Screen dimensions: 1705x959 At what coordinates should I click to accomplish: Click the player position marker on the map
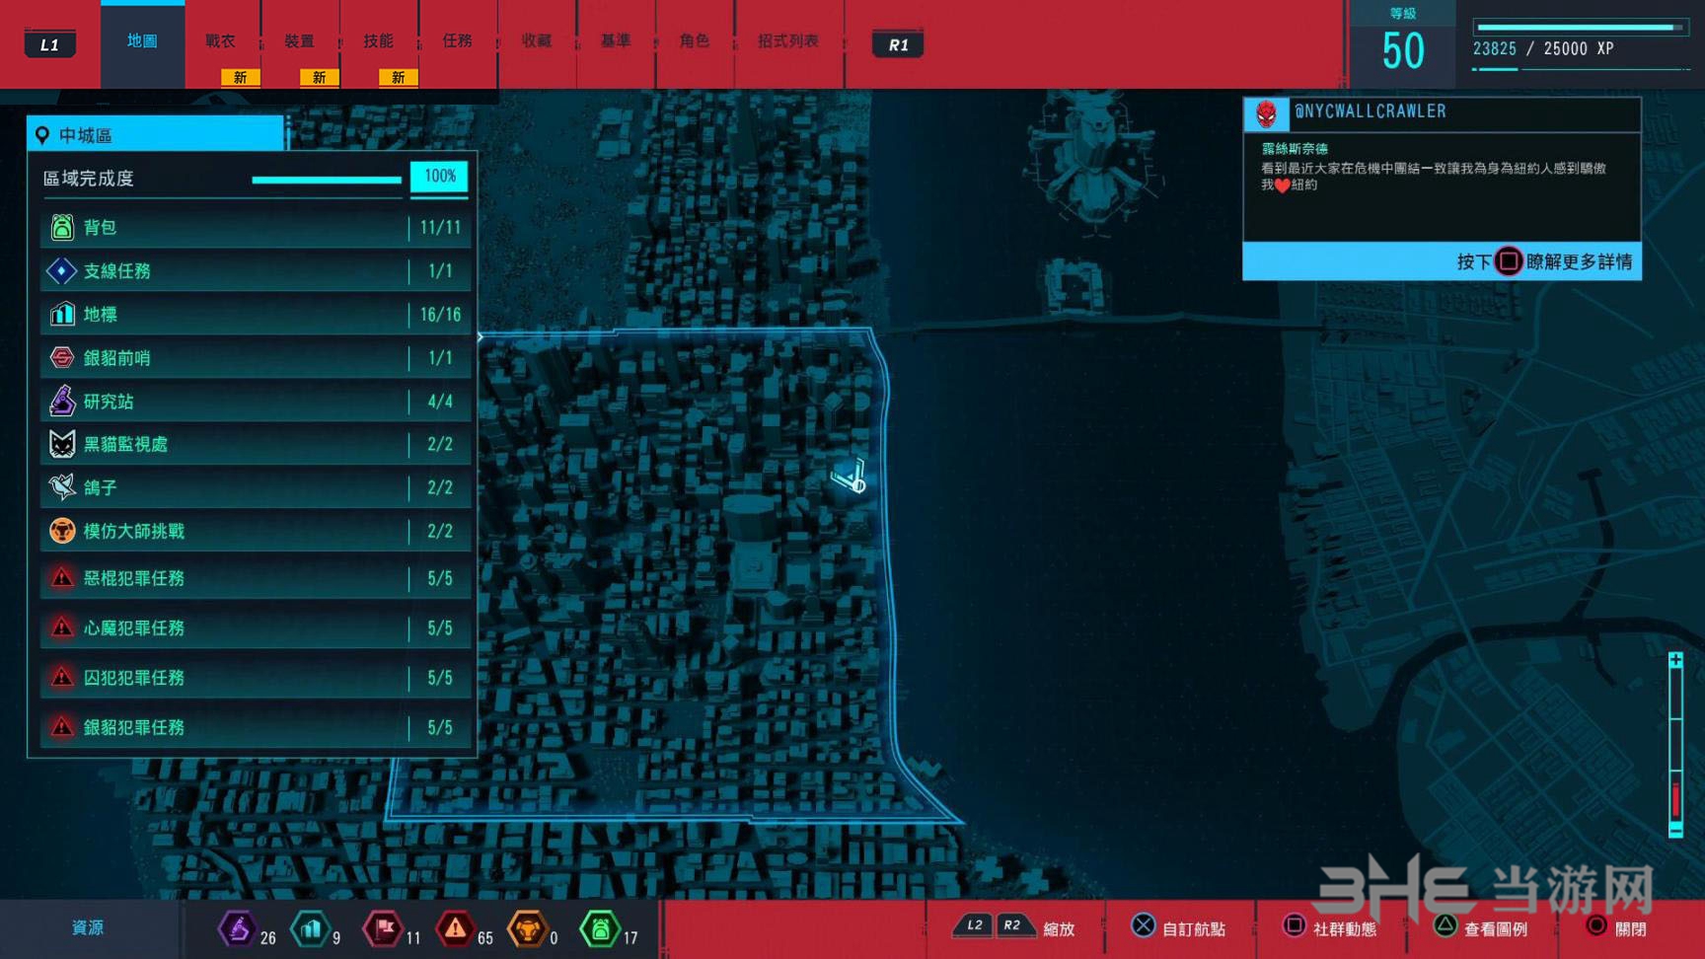tap(850, 477)
